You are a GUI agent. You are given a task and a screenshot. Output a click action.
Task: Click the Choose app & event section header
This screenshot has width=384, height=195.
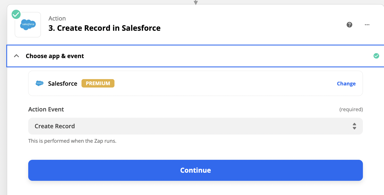pyautogui.click(x=195, y=56)
